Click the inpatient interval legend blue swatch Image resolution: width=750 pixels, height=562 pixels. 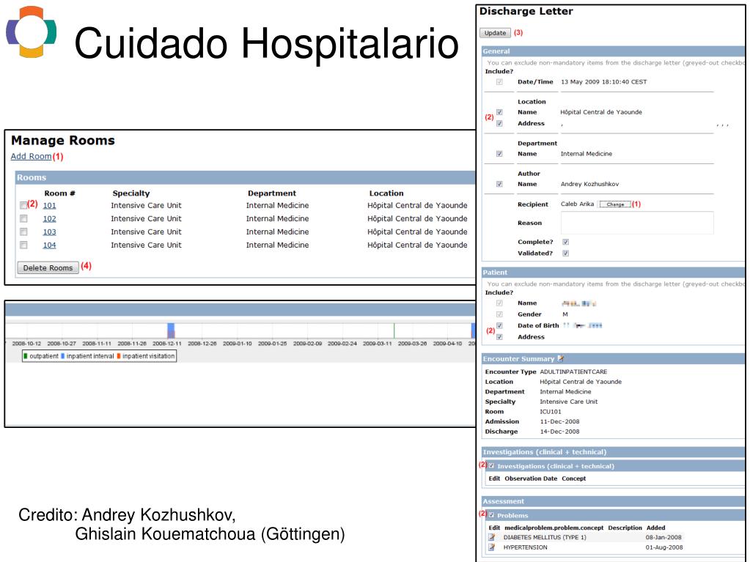[x=62, y=356]
